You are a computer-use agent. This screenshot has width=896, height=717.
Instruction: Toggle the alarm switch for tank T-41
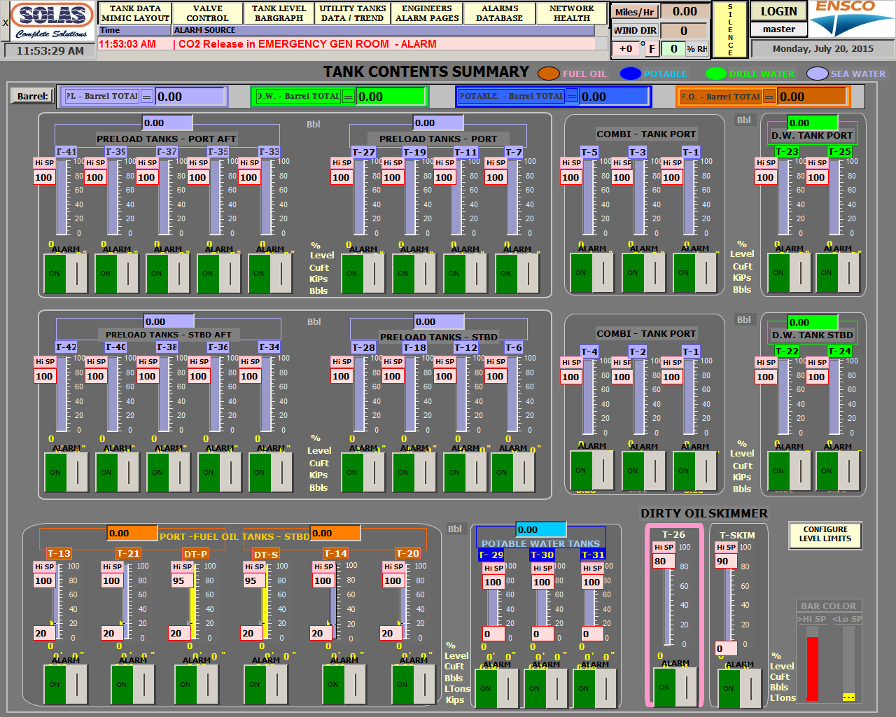click(65, 273)
